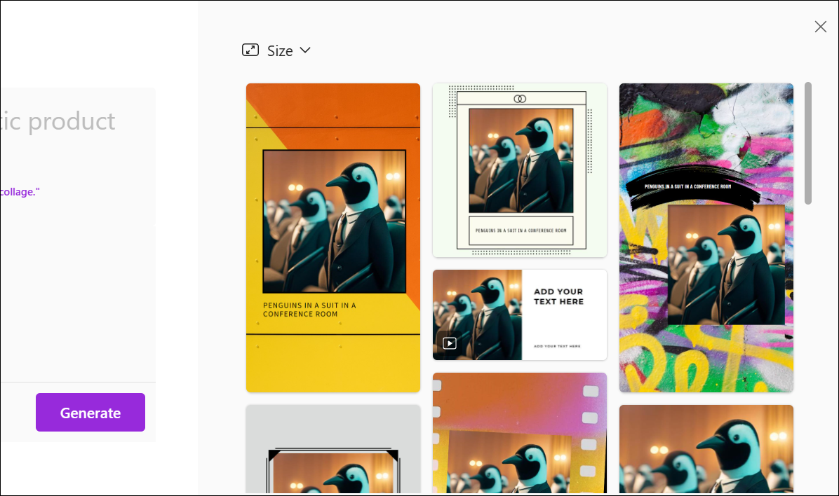839x496 pixels.
Task: Click the video play icon on the template thumbnail
Action: tap(450, 343)
